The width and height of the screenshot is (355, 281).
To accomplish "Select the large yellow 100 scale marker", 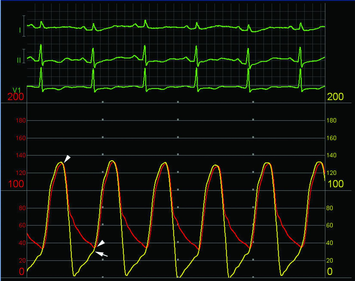I will tap(336, 184).
